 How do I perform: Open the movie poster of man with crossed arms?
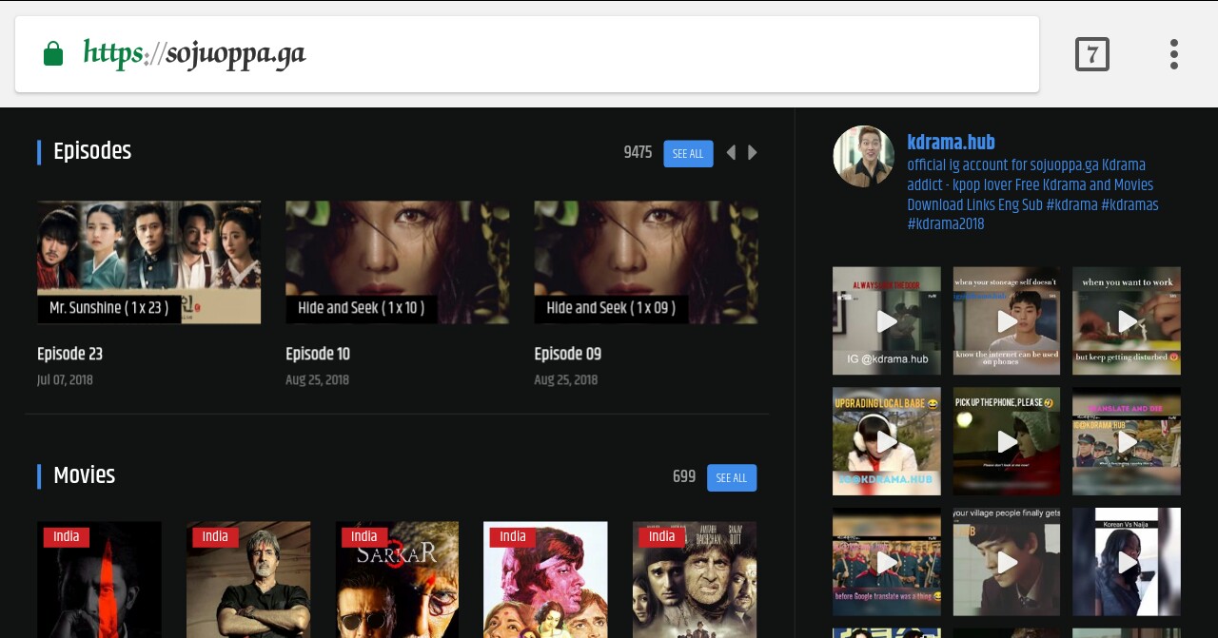248,579
